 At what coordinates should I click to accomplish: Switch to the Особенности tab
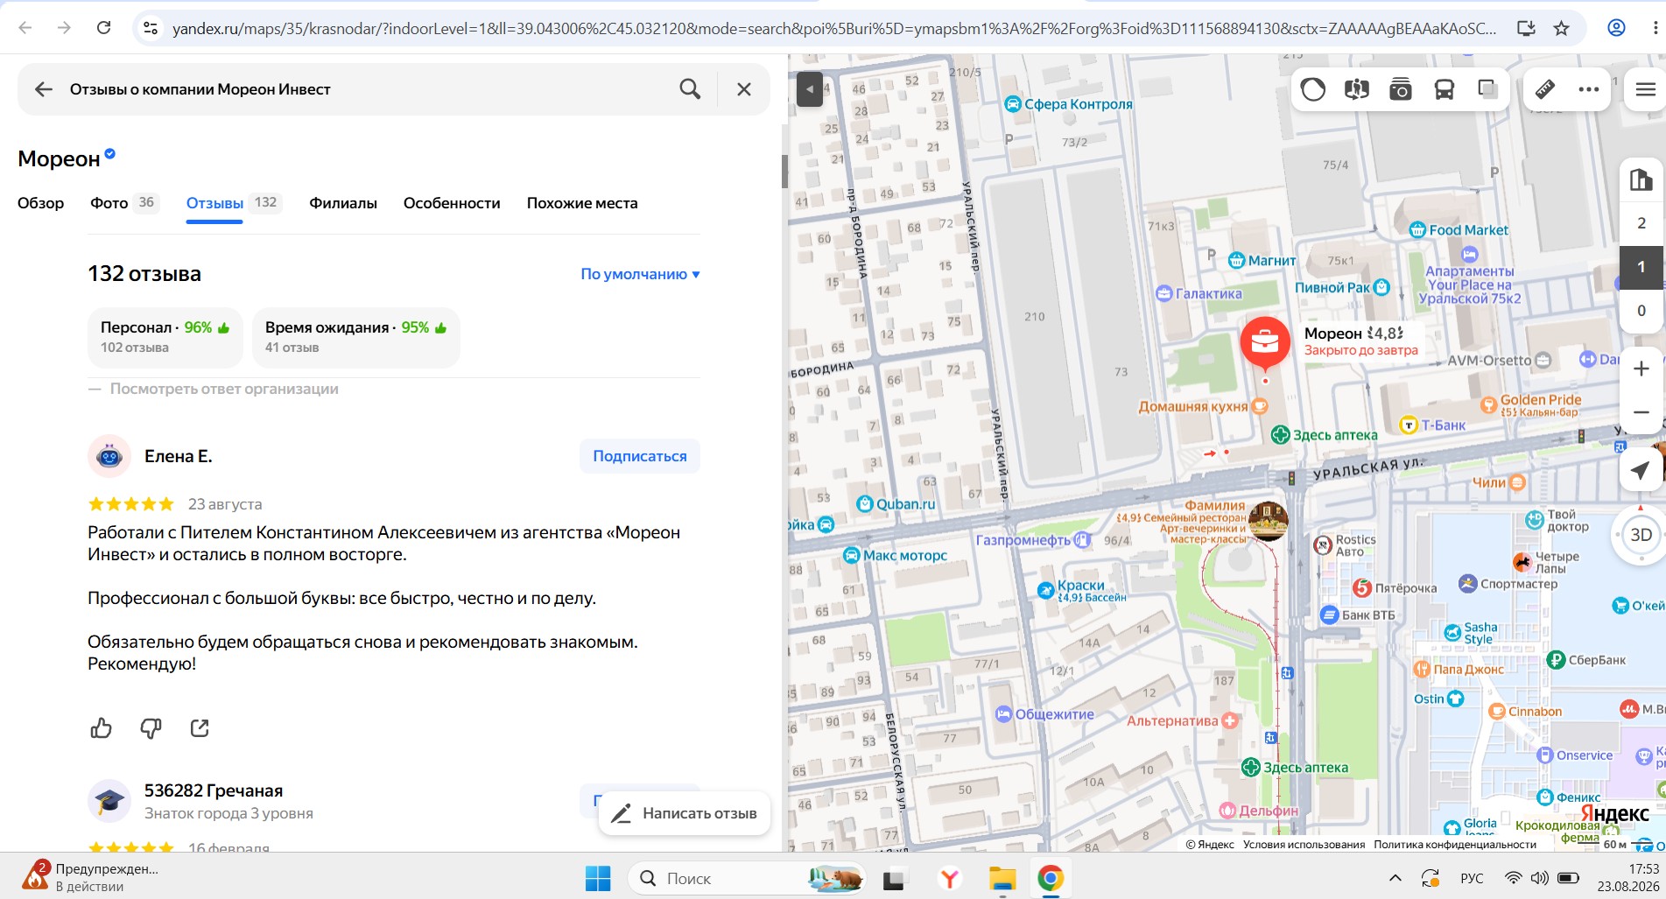pos(452,203)
